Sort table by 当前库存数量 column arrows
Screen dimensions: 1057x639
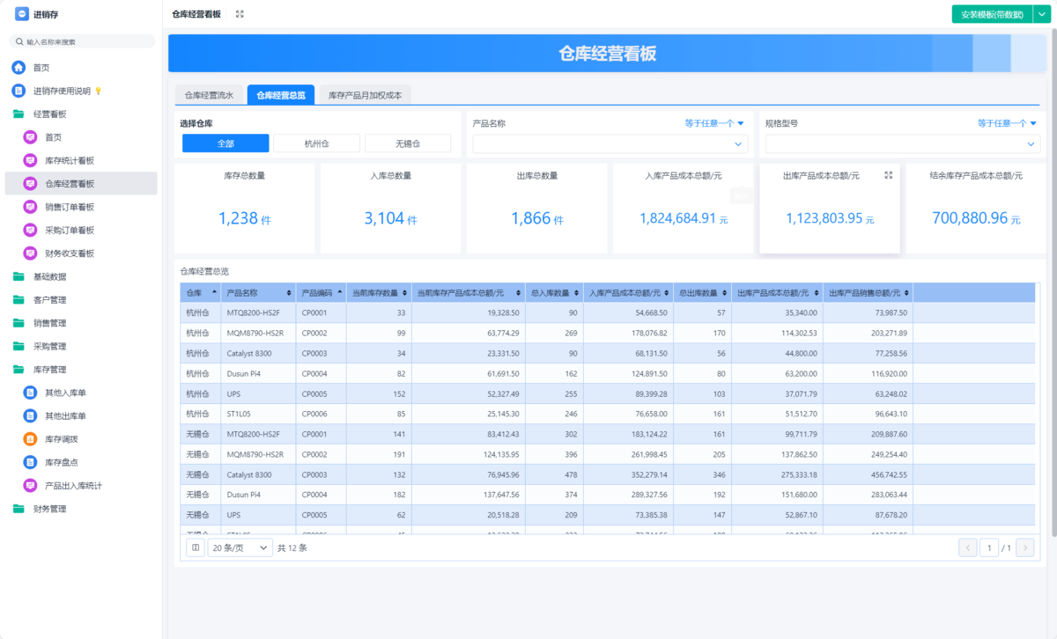[x=404, y=292]
